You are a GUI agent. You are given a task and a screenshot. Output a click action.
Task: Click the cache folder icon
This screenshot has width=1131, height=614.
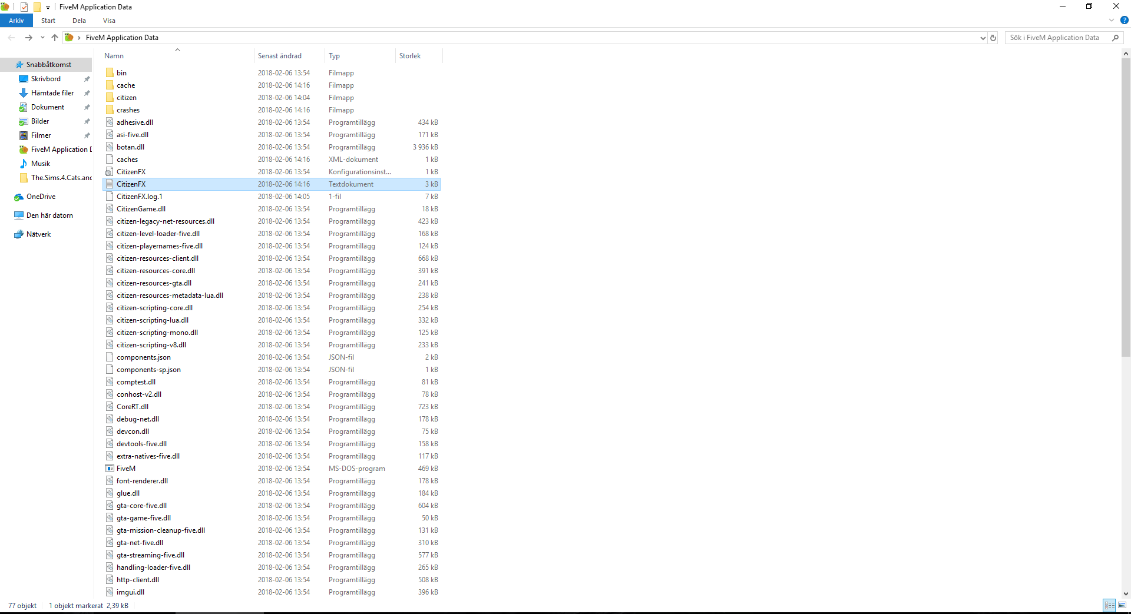[x=110, y=85]
